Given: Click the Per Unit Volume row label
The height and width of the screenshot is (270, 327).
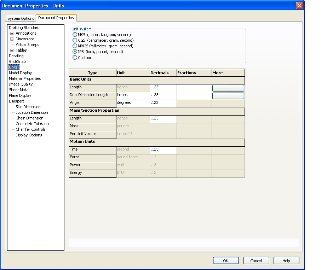Looking at the screenshot, I should coord(93,135).
